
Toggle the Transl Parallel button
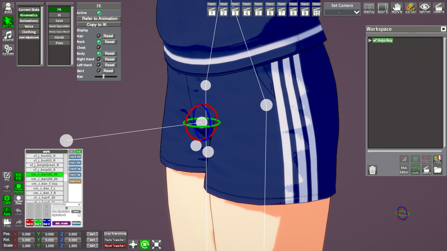[19, 188]
